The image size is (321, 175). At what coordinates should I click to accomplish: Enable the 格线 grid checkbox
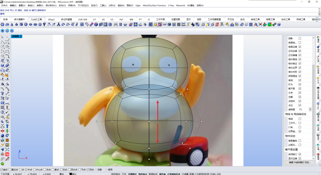coord(300,119)
